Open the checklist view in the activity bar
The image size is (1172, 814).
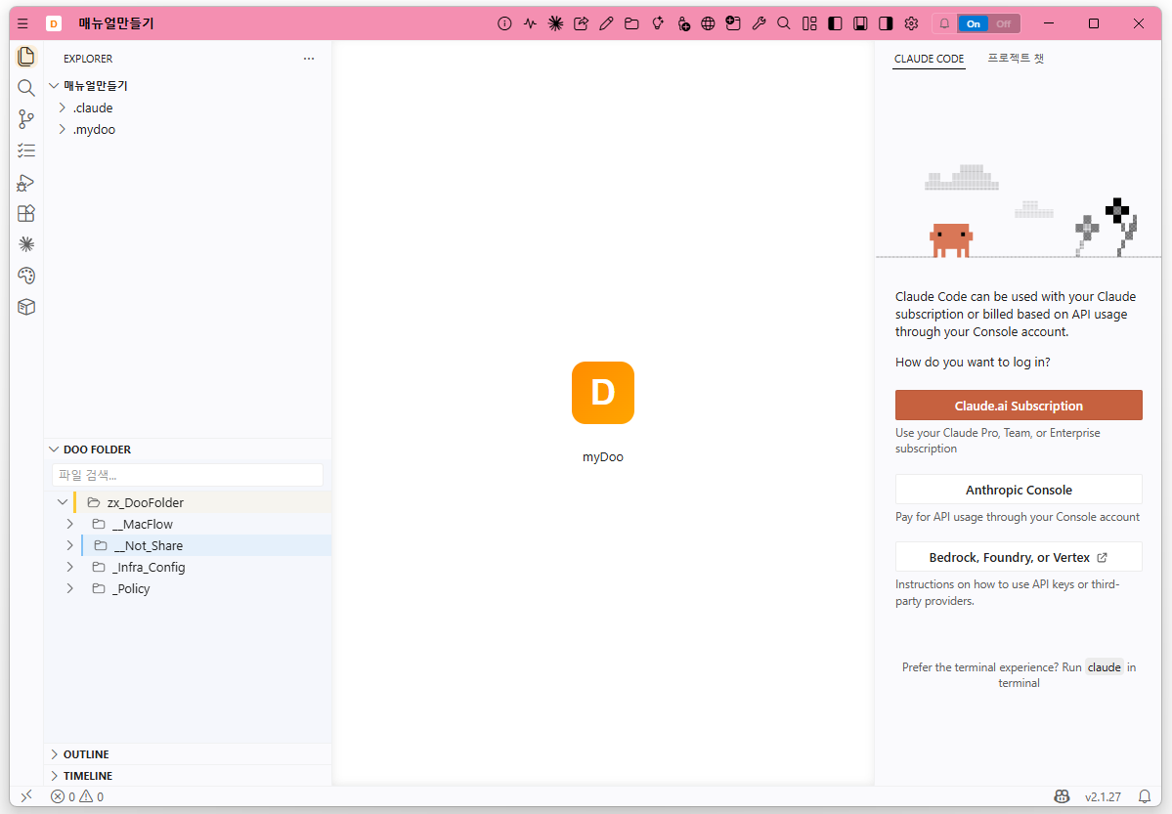click(26, 151)
